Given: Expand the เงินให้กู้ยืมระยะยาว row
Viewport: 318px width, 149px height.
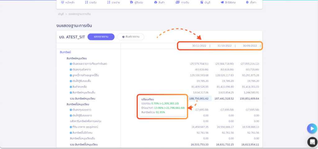Looking at the screenshot, I should 71,115.
